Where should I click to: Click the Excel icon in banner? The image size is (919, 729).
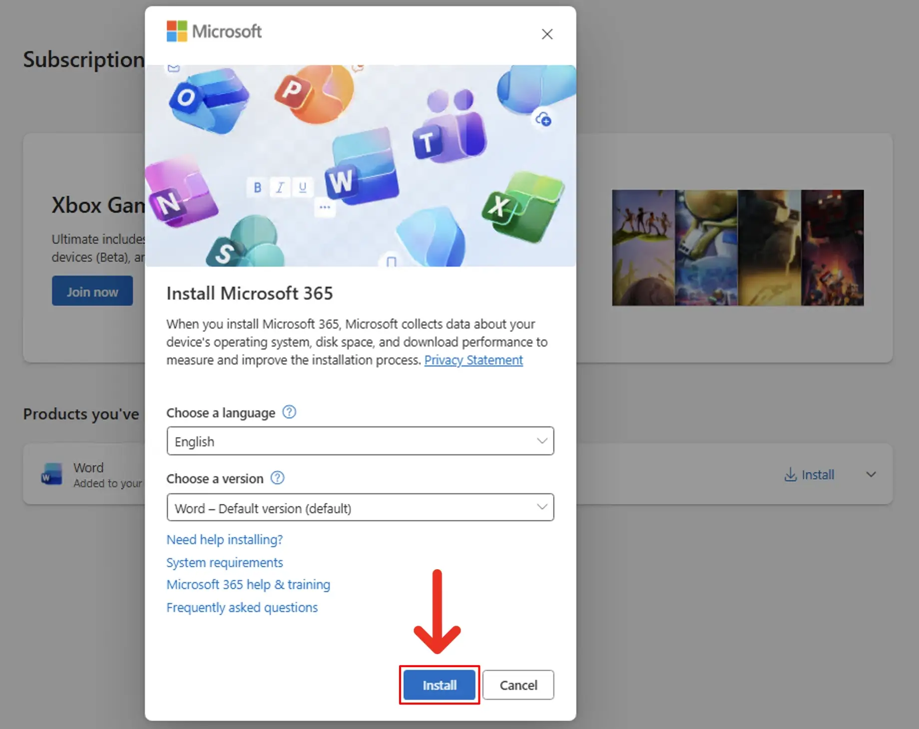tap(522, 205)
